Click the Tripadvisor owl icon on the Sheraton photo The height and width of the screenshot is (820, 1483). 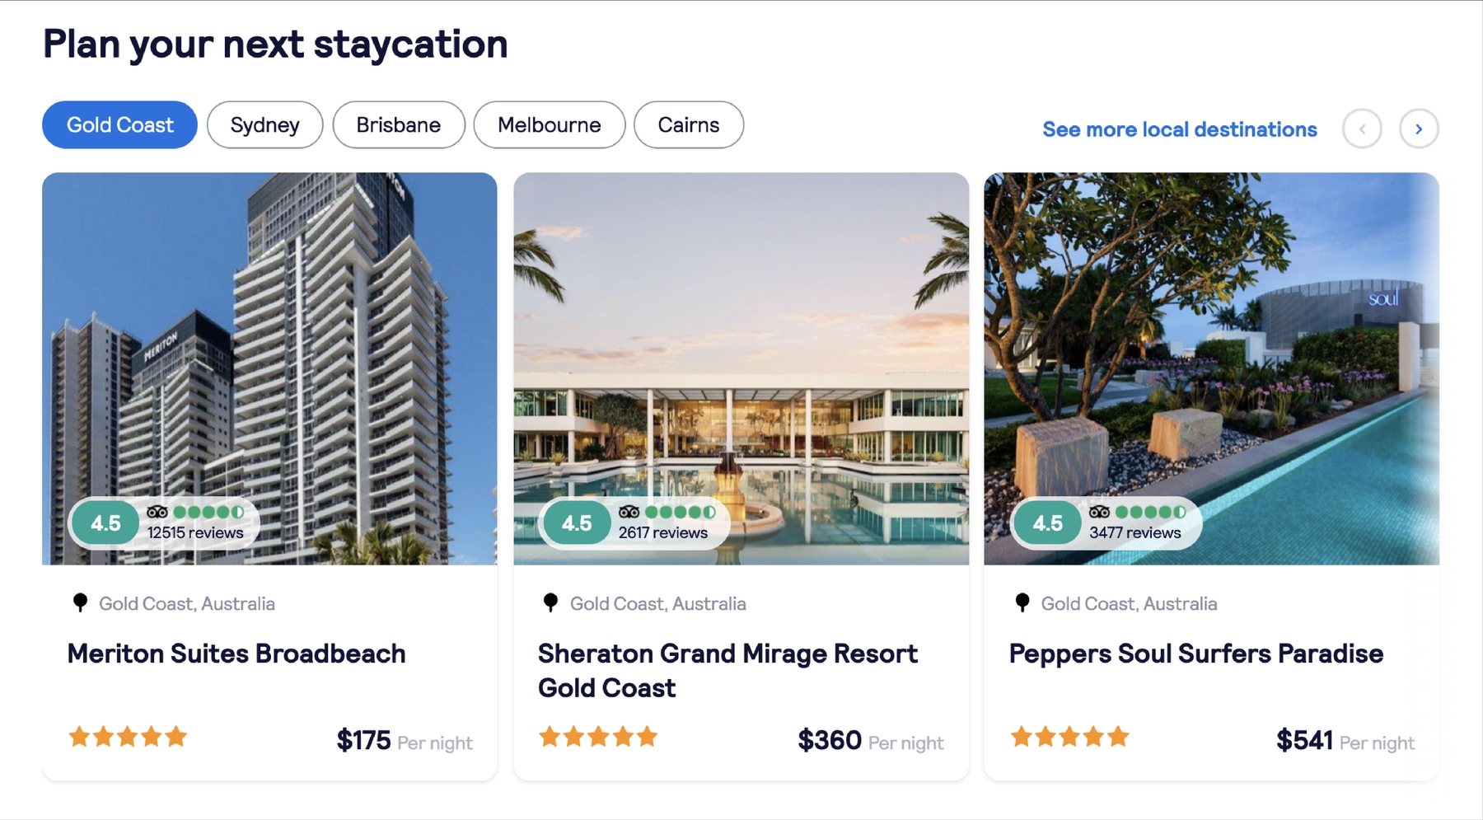[x=629, y=512]
